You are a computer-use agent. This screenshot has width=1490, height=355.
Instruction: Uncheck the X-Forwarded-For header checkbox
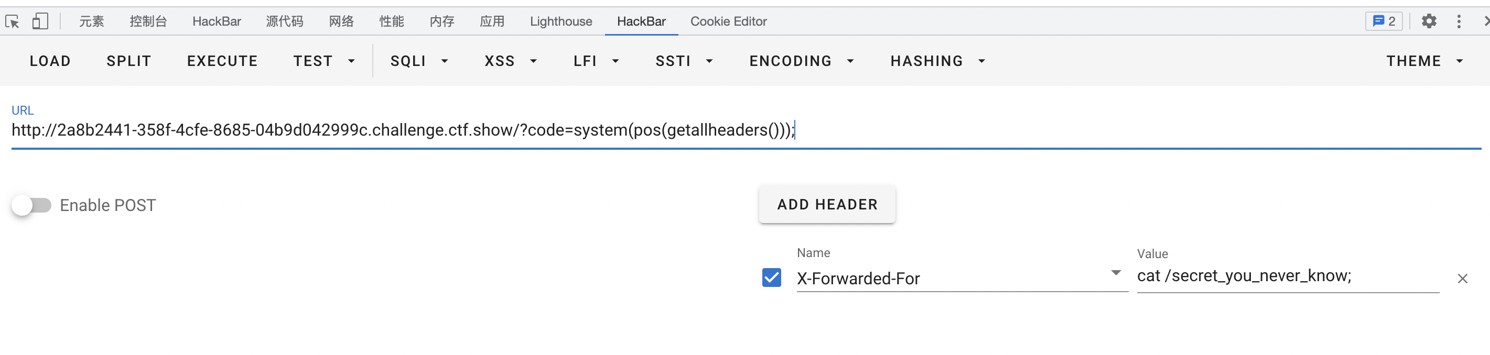(772, 278)
